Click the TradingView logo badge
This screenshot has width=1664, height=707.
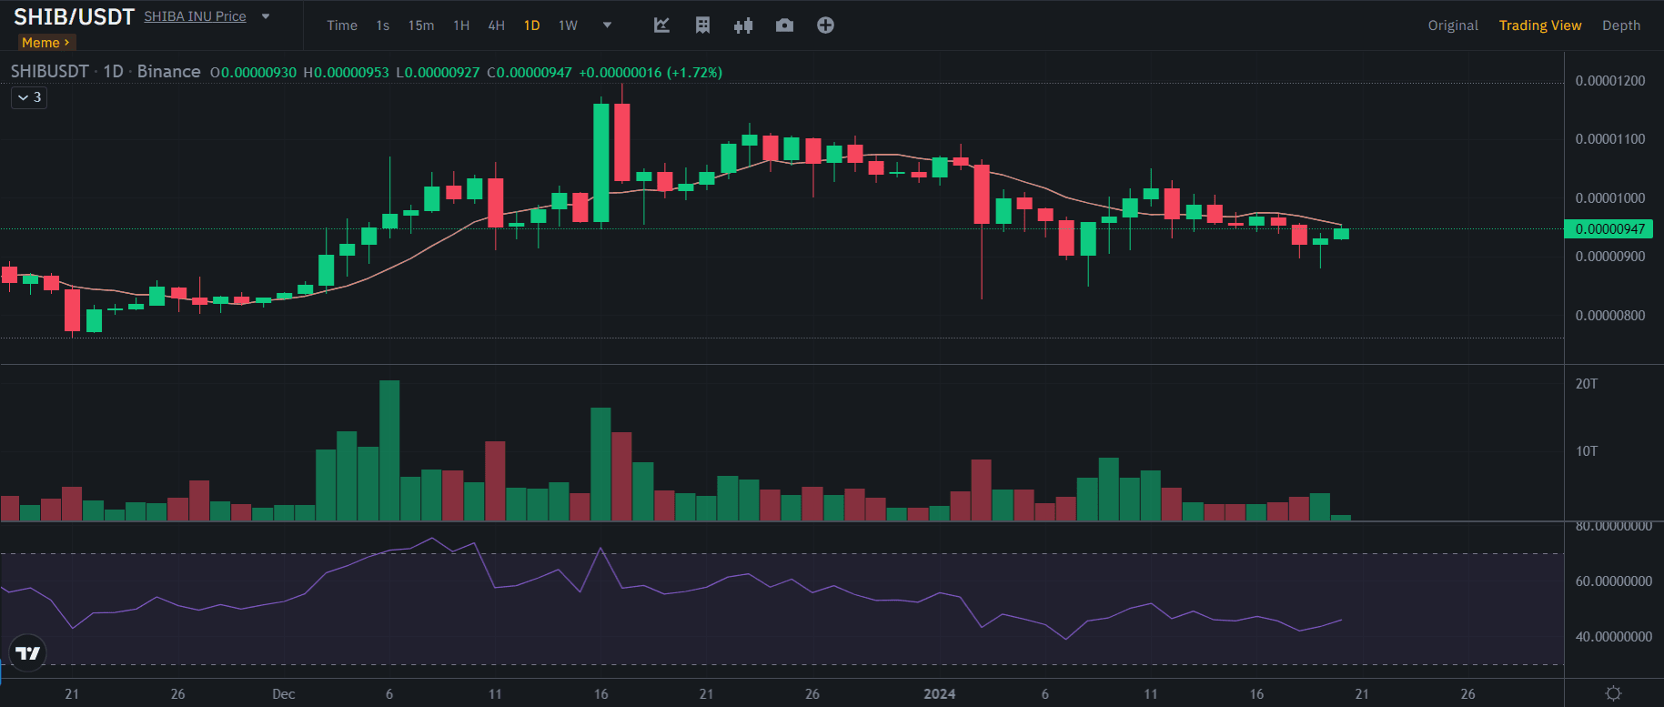tap(28, 652)
